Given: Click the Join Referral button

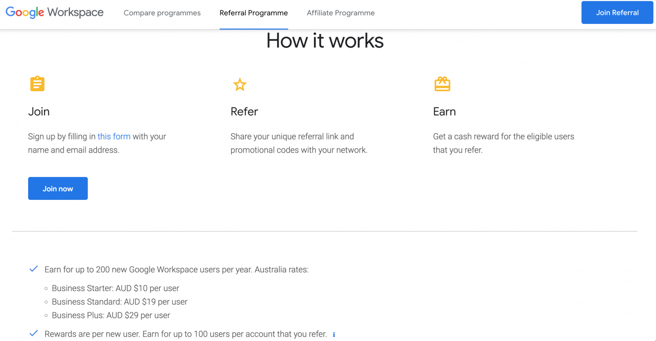Looking at the screenshot, I should pos(617,12).
